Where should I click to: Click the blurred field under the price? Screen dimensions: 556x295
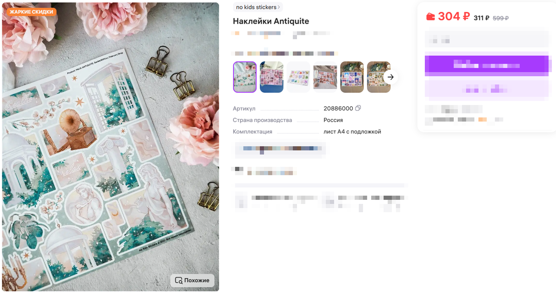[486, 40]
